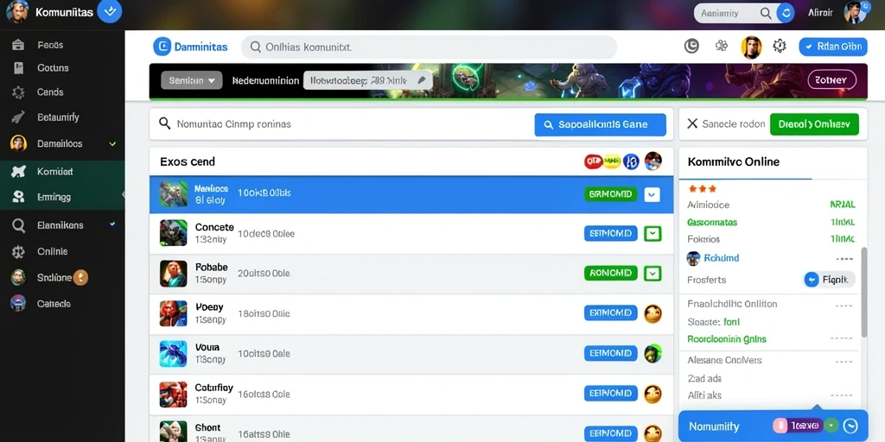Image resolution: width=885 pixels, height=442 pixels.
Task: Click the orange face icon in Voeay row
Action: [x=653, y=313]
